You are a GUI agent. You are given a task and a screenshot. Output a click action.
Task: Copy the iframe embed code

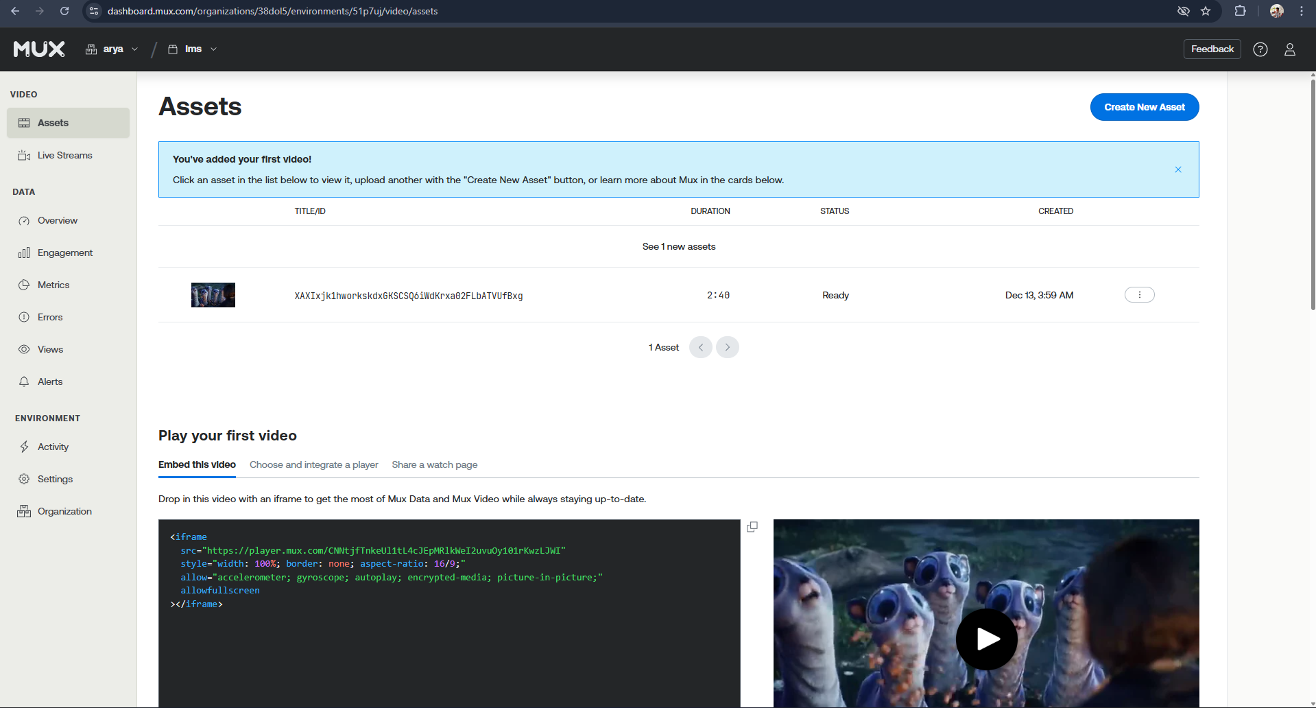[x=752, y=527]
